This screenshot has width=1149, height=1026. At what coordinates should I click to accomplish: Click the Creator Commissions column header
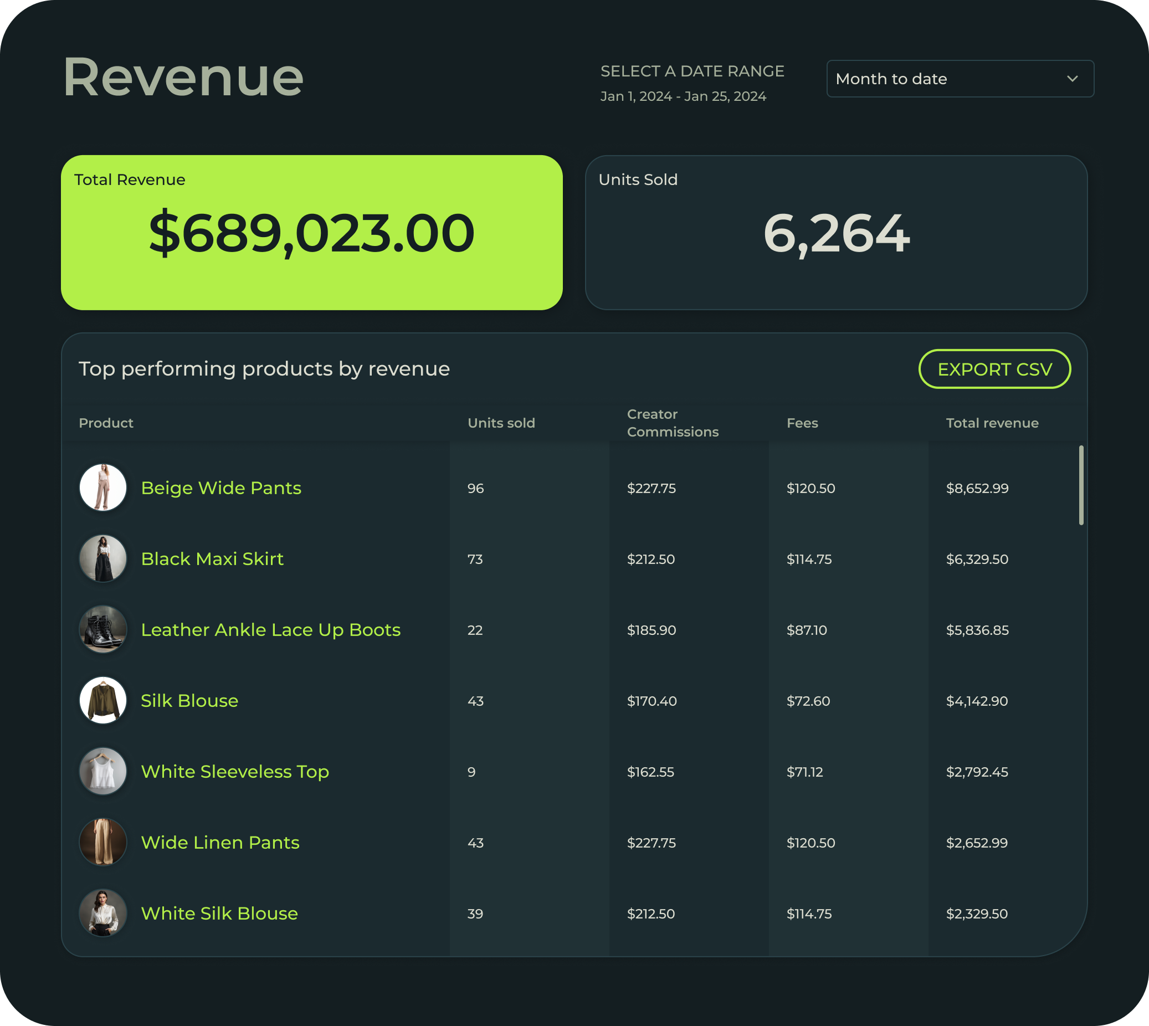(672, 423)
